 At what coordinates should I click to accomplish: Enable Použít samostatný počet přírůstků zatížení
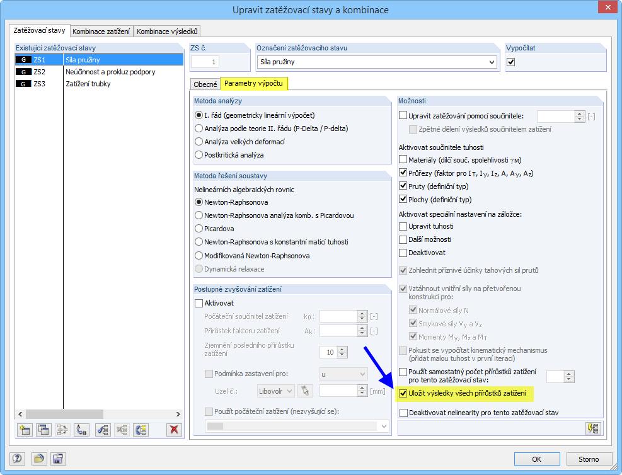(x=403, y=372)
